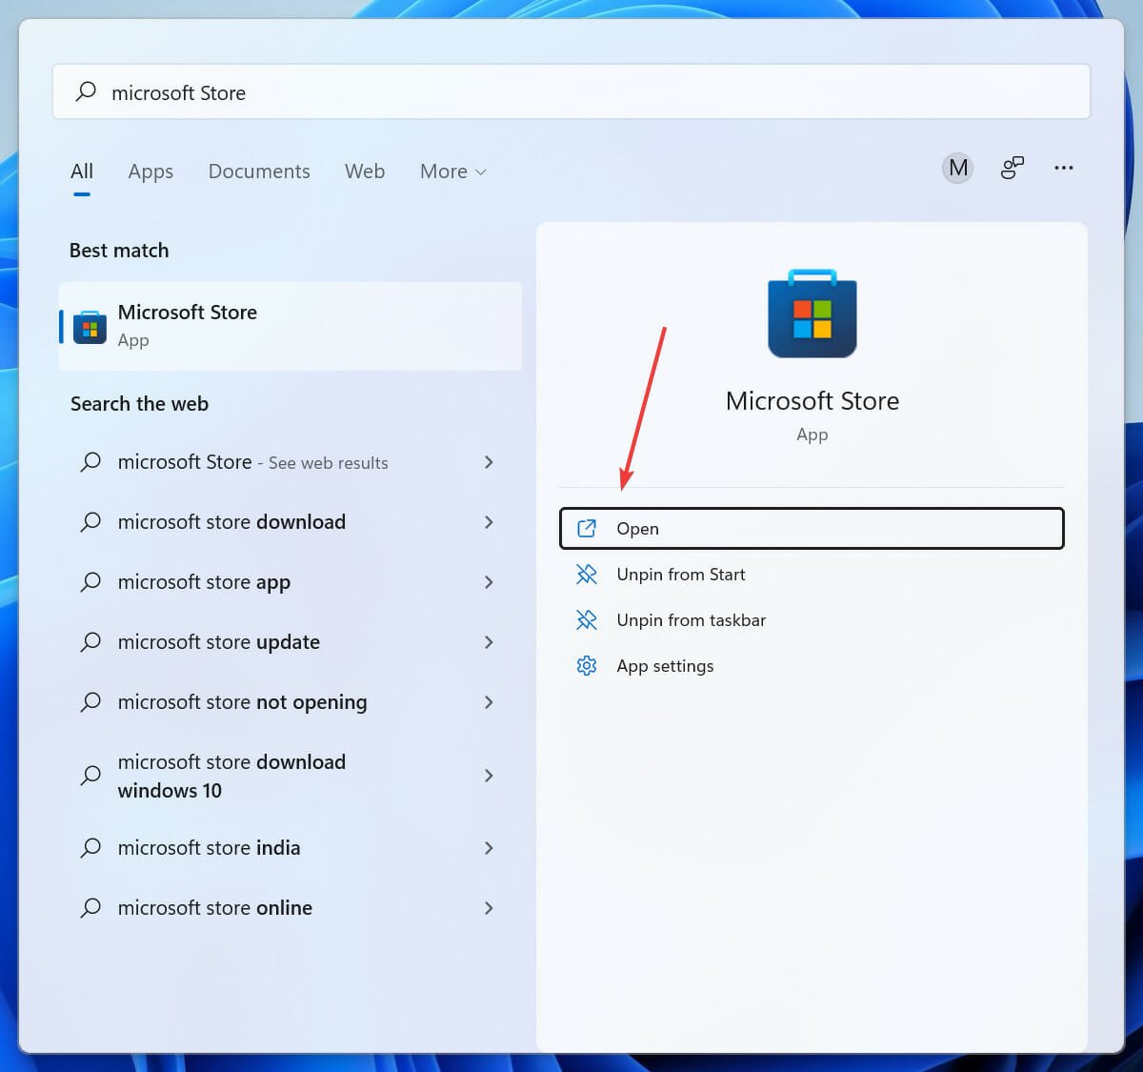Screen dimensions: 1143x1072
Task: Click 'microsoft store download' suggestion text
Action: [231, 522]
